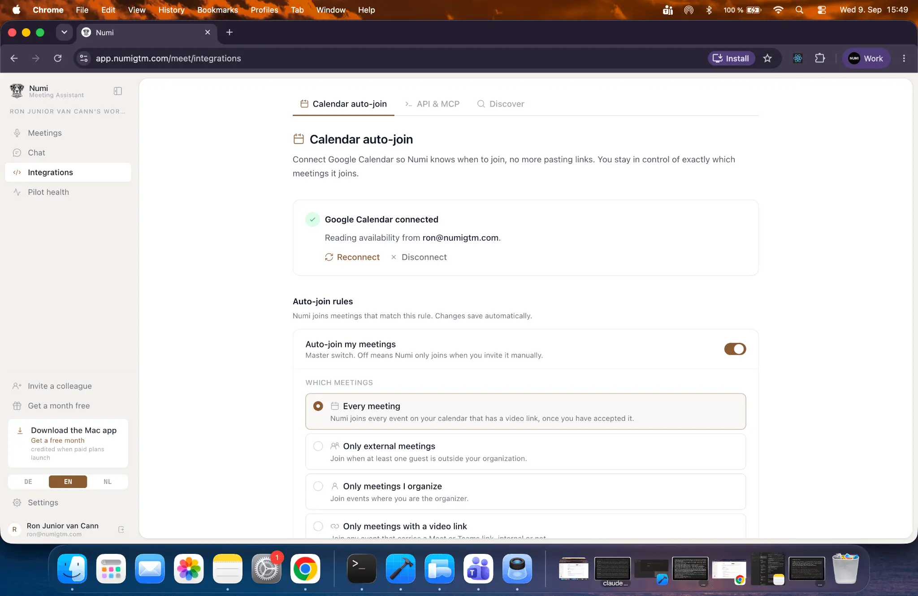The image size is (918, 596).
Task: Open the Bookmarks menu
Action: click(x=217, y=10)
